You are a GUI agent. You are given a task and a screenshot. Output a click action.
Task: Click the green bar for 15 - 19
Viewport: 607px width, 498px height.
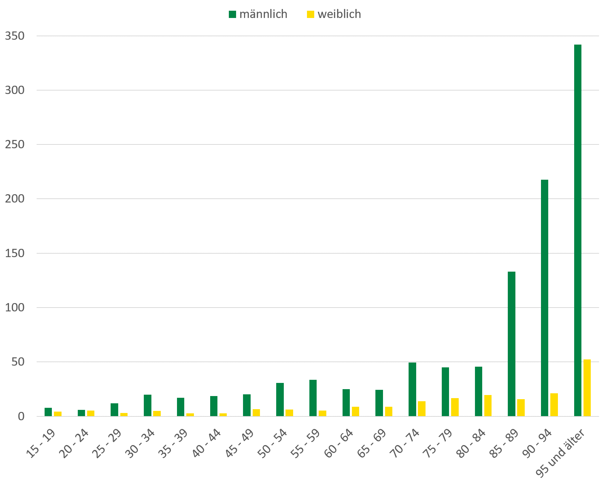(48, 412)
